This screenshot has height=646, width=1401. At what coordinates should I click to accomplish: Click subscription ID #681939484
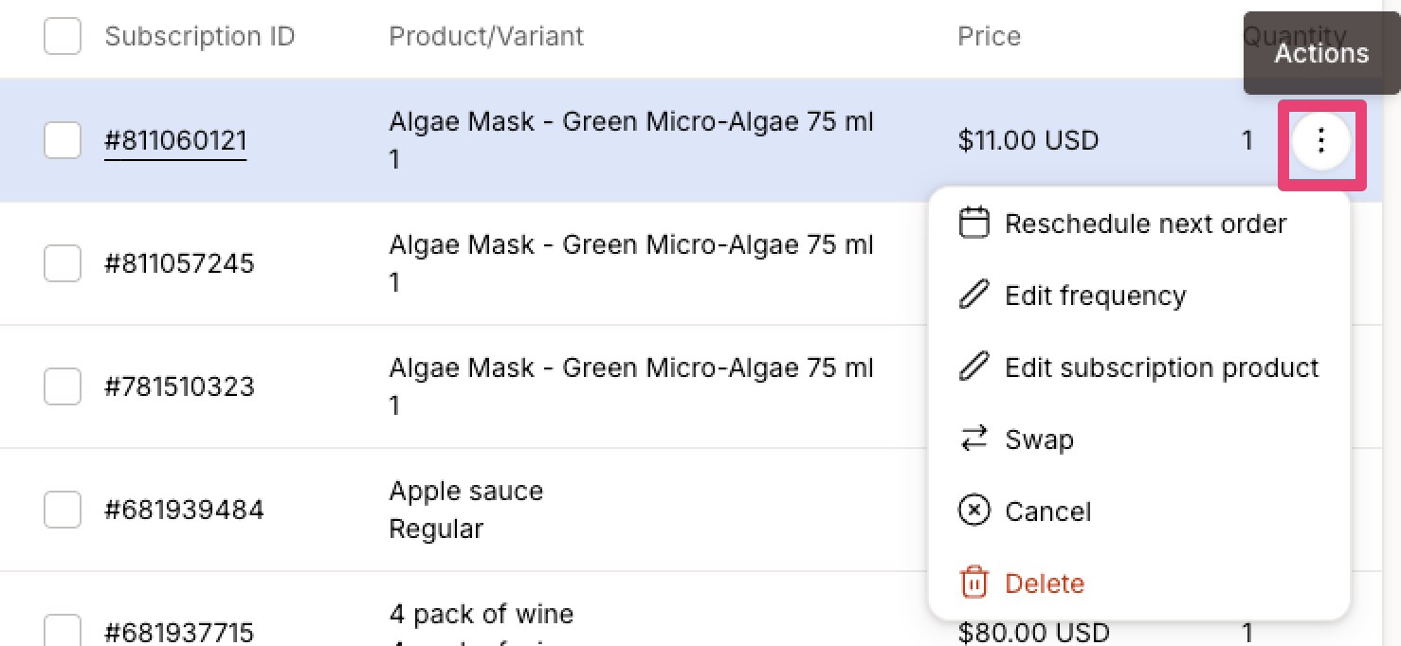point(184,510)
